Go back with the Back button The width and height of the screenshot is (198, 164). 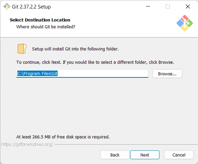(x=115, y=155)
